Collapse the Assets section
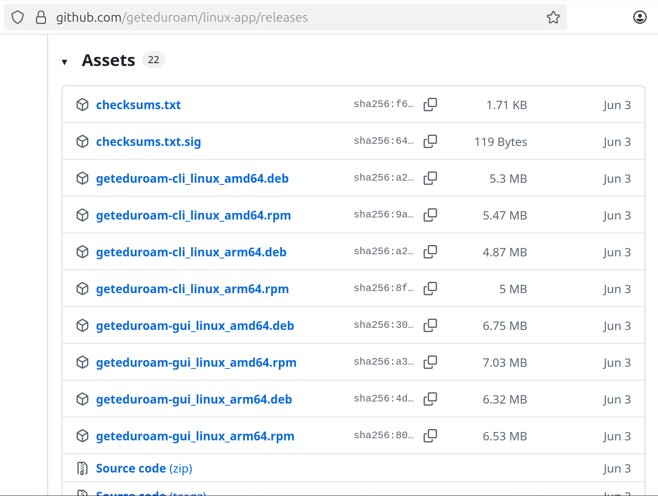Viewport: 658px width, 496px height. [x=64, y=62]
